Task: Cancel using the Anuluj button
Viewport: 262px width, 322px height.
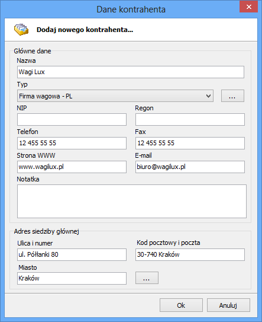Action: tap(228, 305)
